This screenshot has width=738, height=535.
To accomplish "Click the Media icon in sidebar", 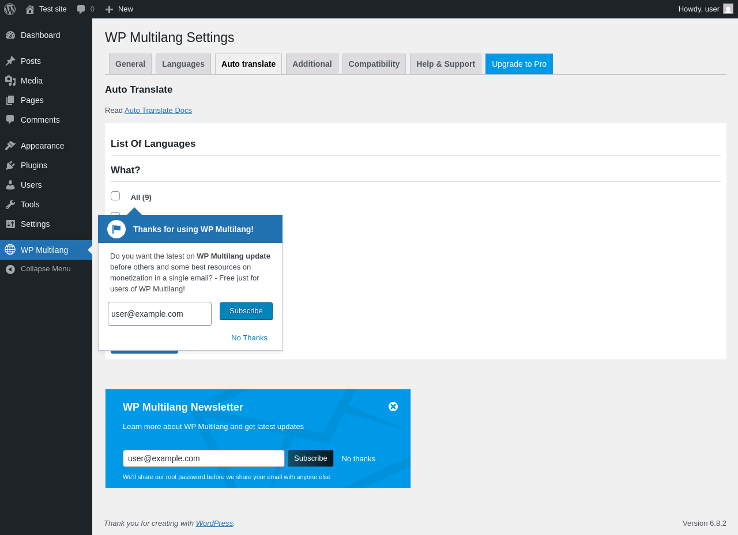I will pos(10,81).
